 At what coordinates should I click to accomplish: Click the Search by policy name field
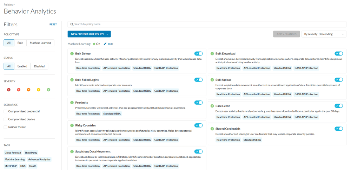tap(207, 24)
